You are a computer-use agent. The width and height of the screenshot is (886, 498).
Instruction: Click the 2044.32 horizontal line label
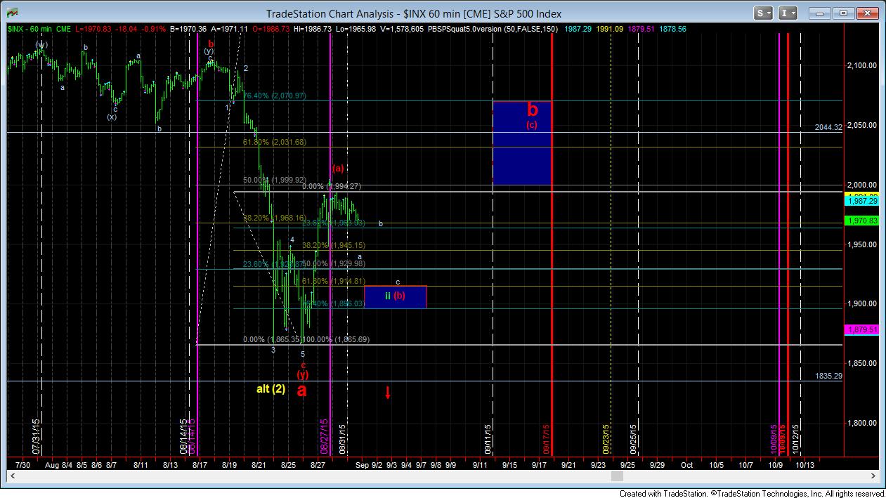pyautogui.click(x=828, y=128)
